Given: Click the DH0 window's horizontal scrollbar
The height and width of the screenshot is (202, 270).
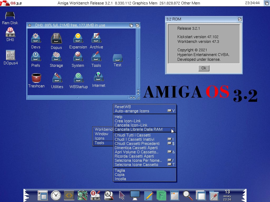Looking at the screenshot, I should (x=78, y=98).
